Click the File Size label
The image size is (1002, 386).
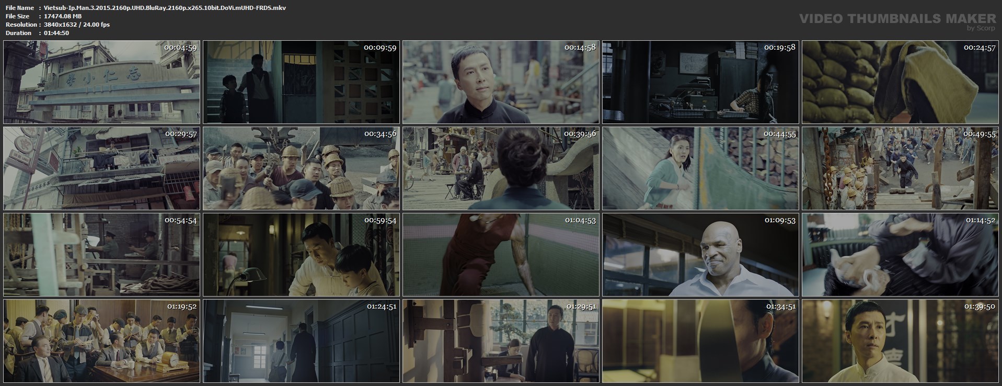point(17,16)
